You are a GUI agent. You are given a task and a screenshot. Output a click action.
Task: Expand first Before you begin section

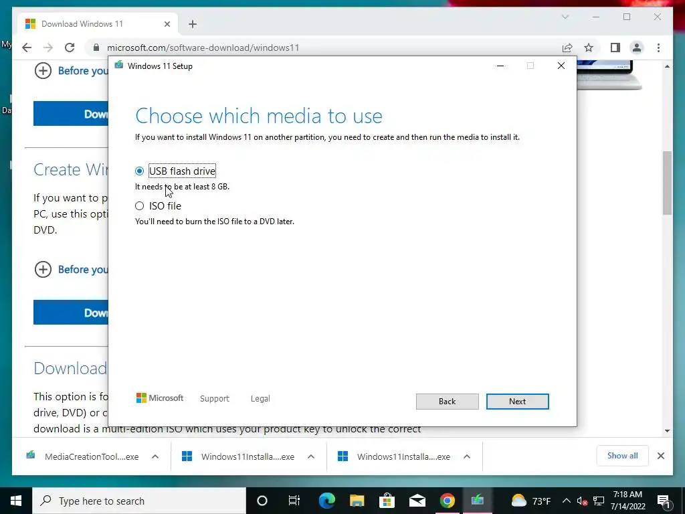click(43, 71)
